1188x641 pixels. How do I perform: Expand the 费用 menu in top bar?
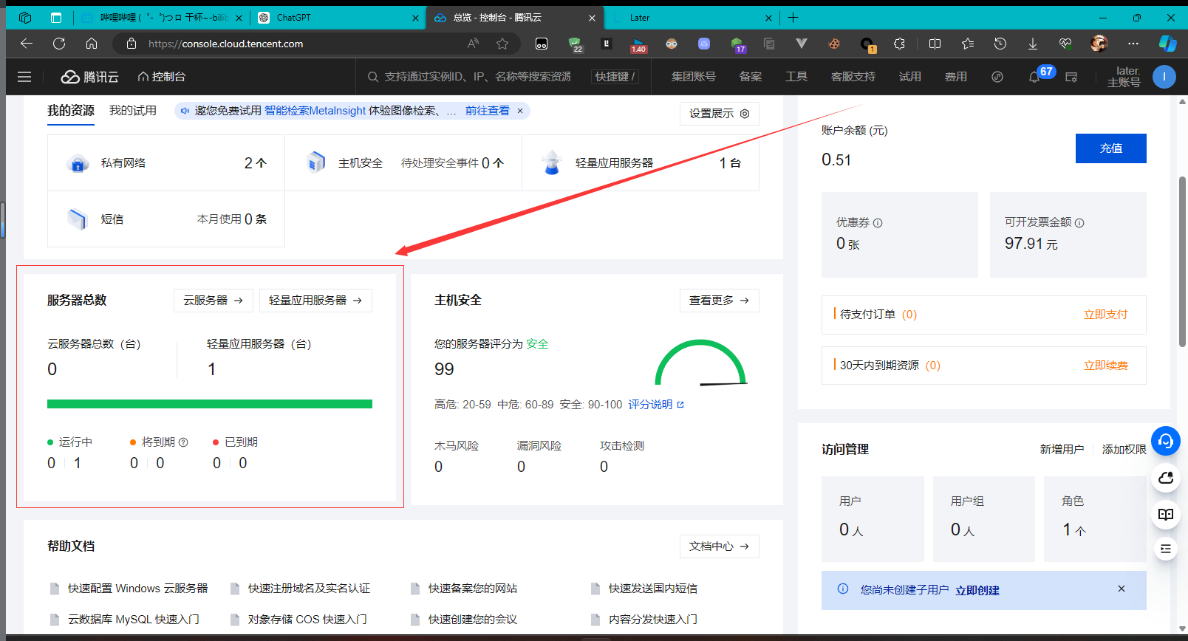(x=955, y=77)
